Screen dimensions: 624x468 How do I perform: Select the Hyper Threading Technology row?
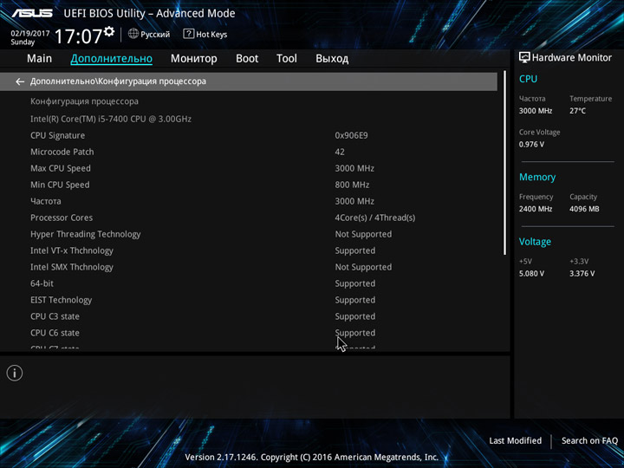tap(249, 234)
